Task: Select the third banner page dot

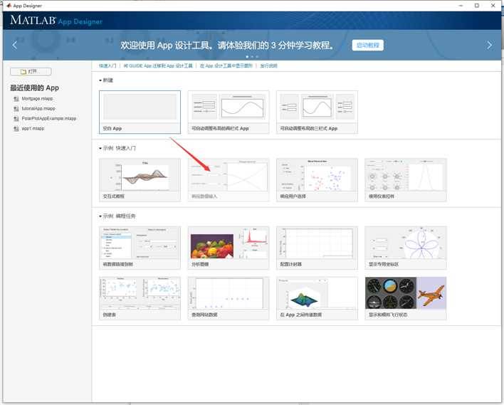Action: (257, 56)
